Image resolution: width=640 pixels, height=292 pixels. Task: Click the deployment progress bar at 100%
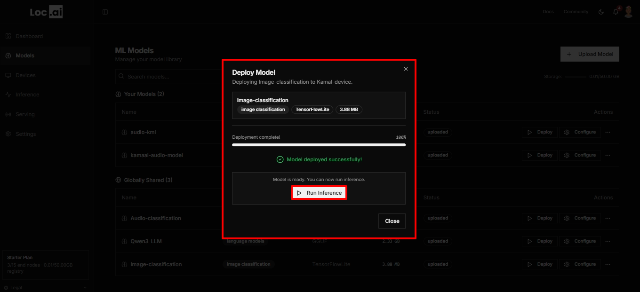[319, 145]
